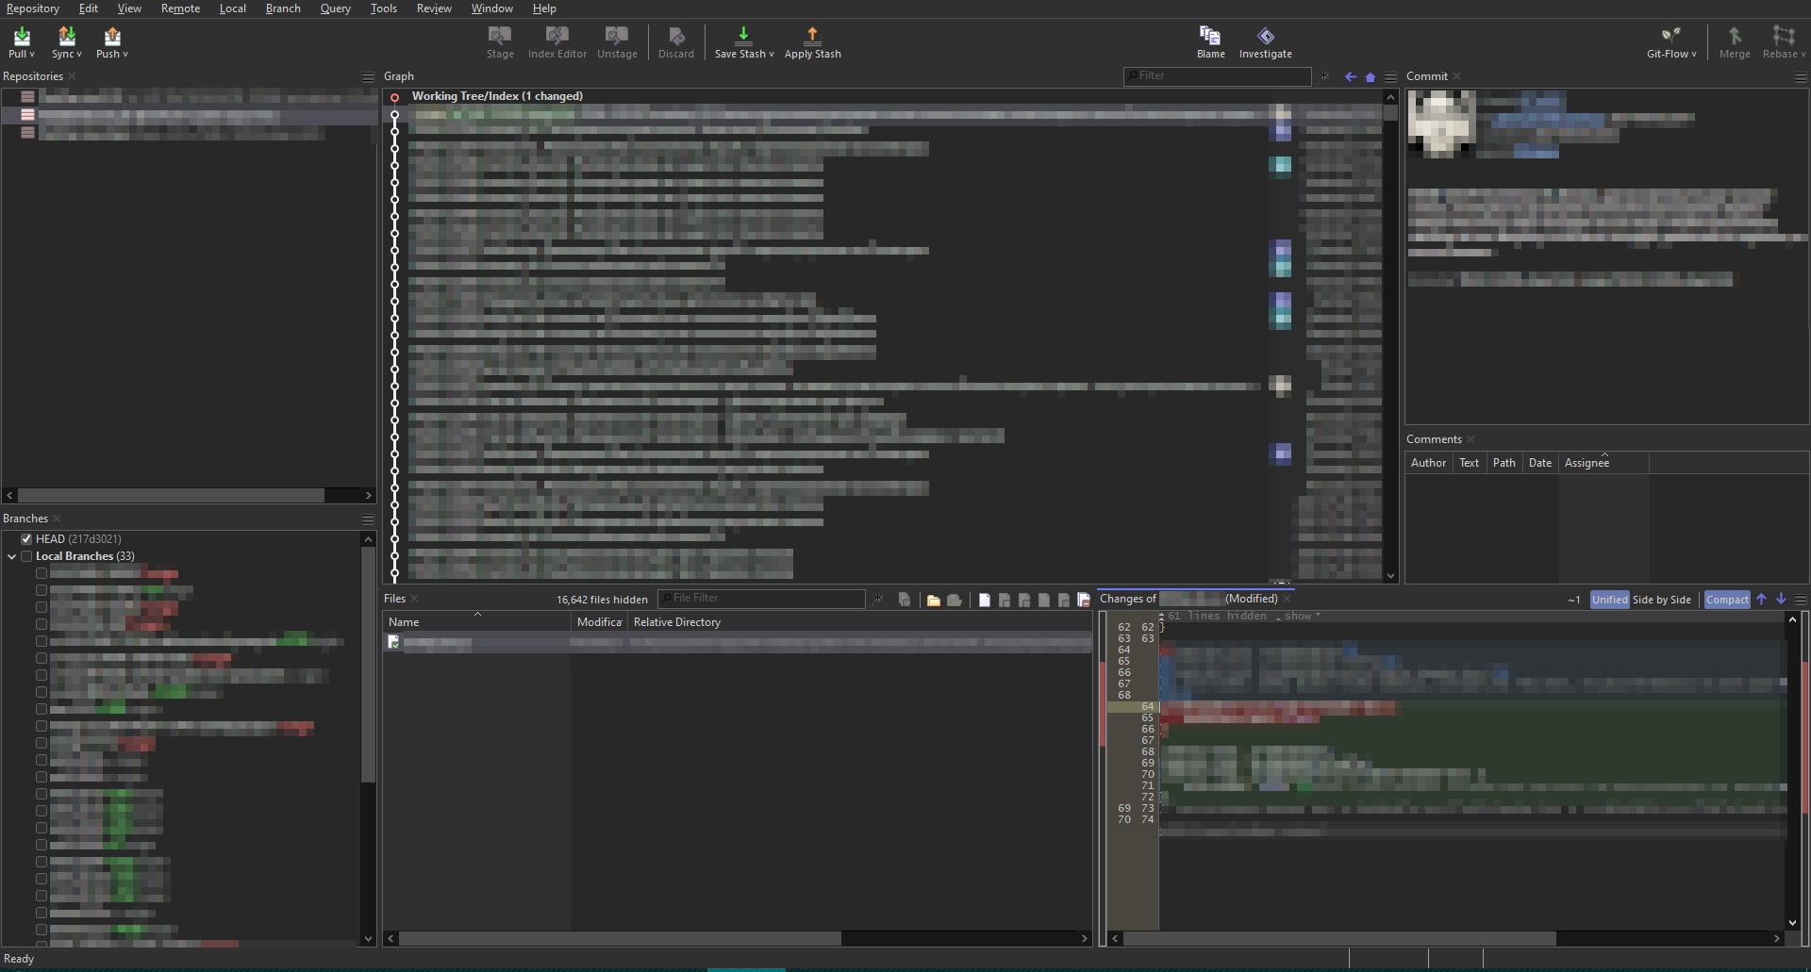This screenshot has height=972, width=1811.
Task: Open the Index Editor
Action: [557, 42]
